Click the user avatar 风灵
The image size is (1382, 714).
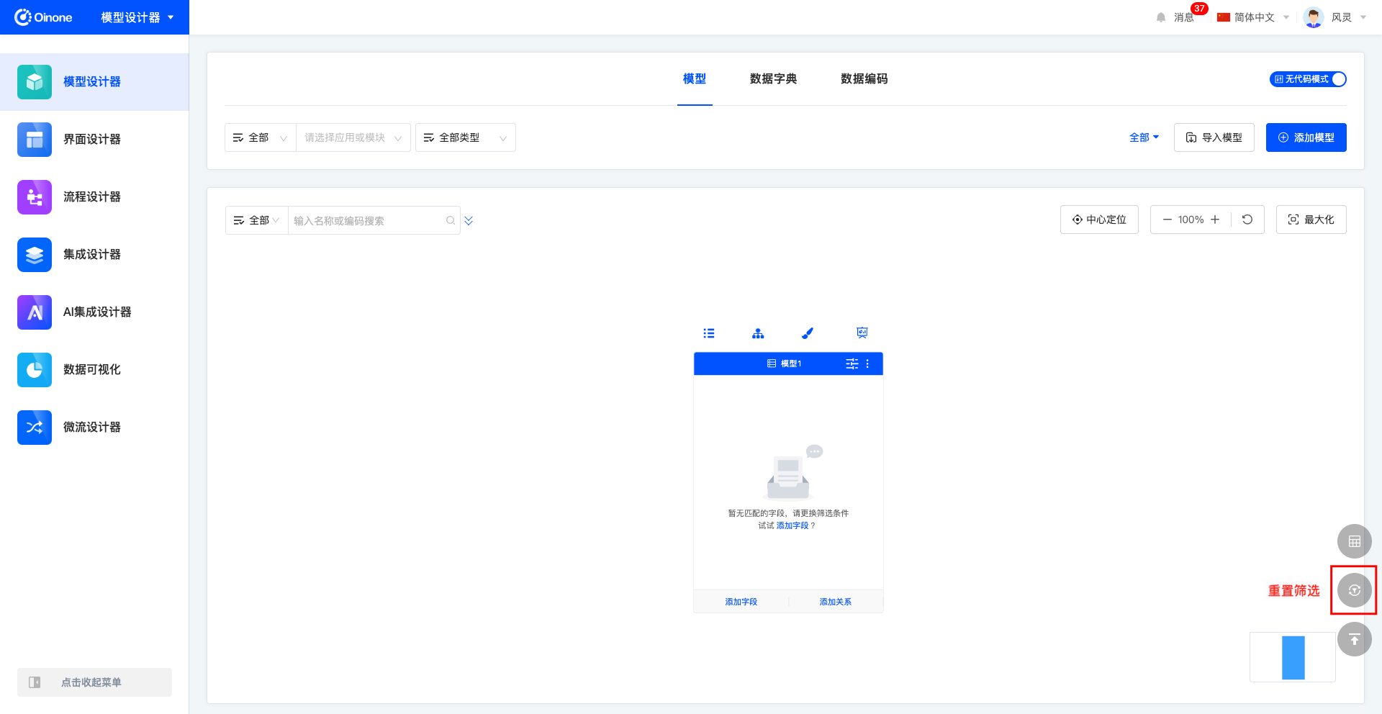pyautogui.click(x=1314, y=17)
